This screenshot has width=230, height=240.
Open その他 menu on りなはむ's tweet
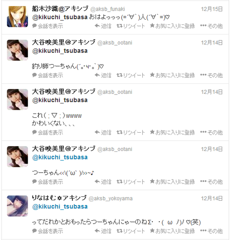tap(211, 231)
